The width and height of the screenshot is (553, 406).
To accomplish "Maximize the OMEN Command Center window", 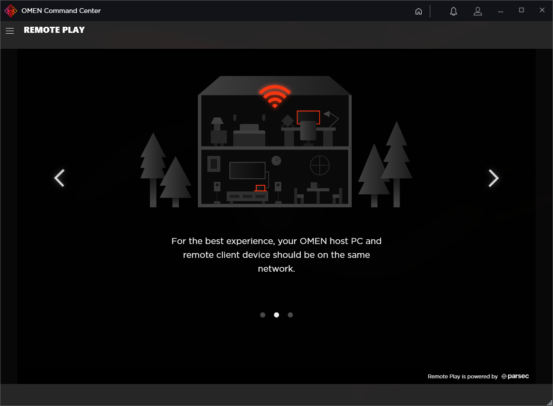I will [521, 10].
